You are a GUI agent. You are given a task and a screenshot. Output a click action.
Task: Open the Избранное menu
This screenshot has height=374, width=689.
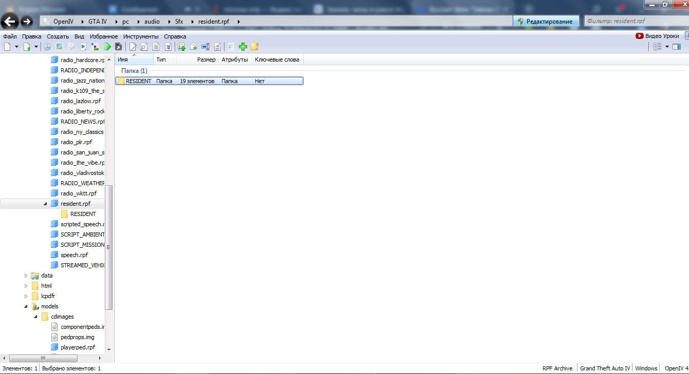(104, 36)
